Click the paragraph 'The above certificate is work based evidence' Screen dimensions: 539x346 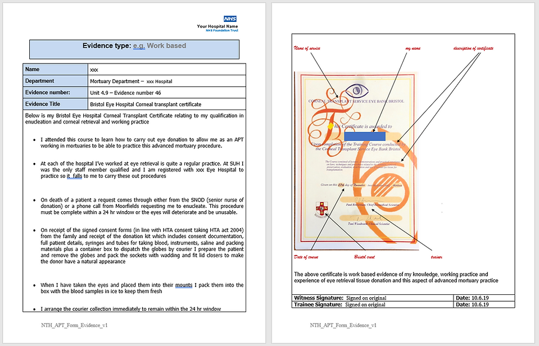click(396, 277)
